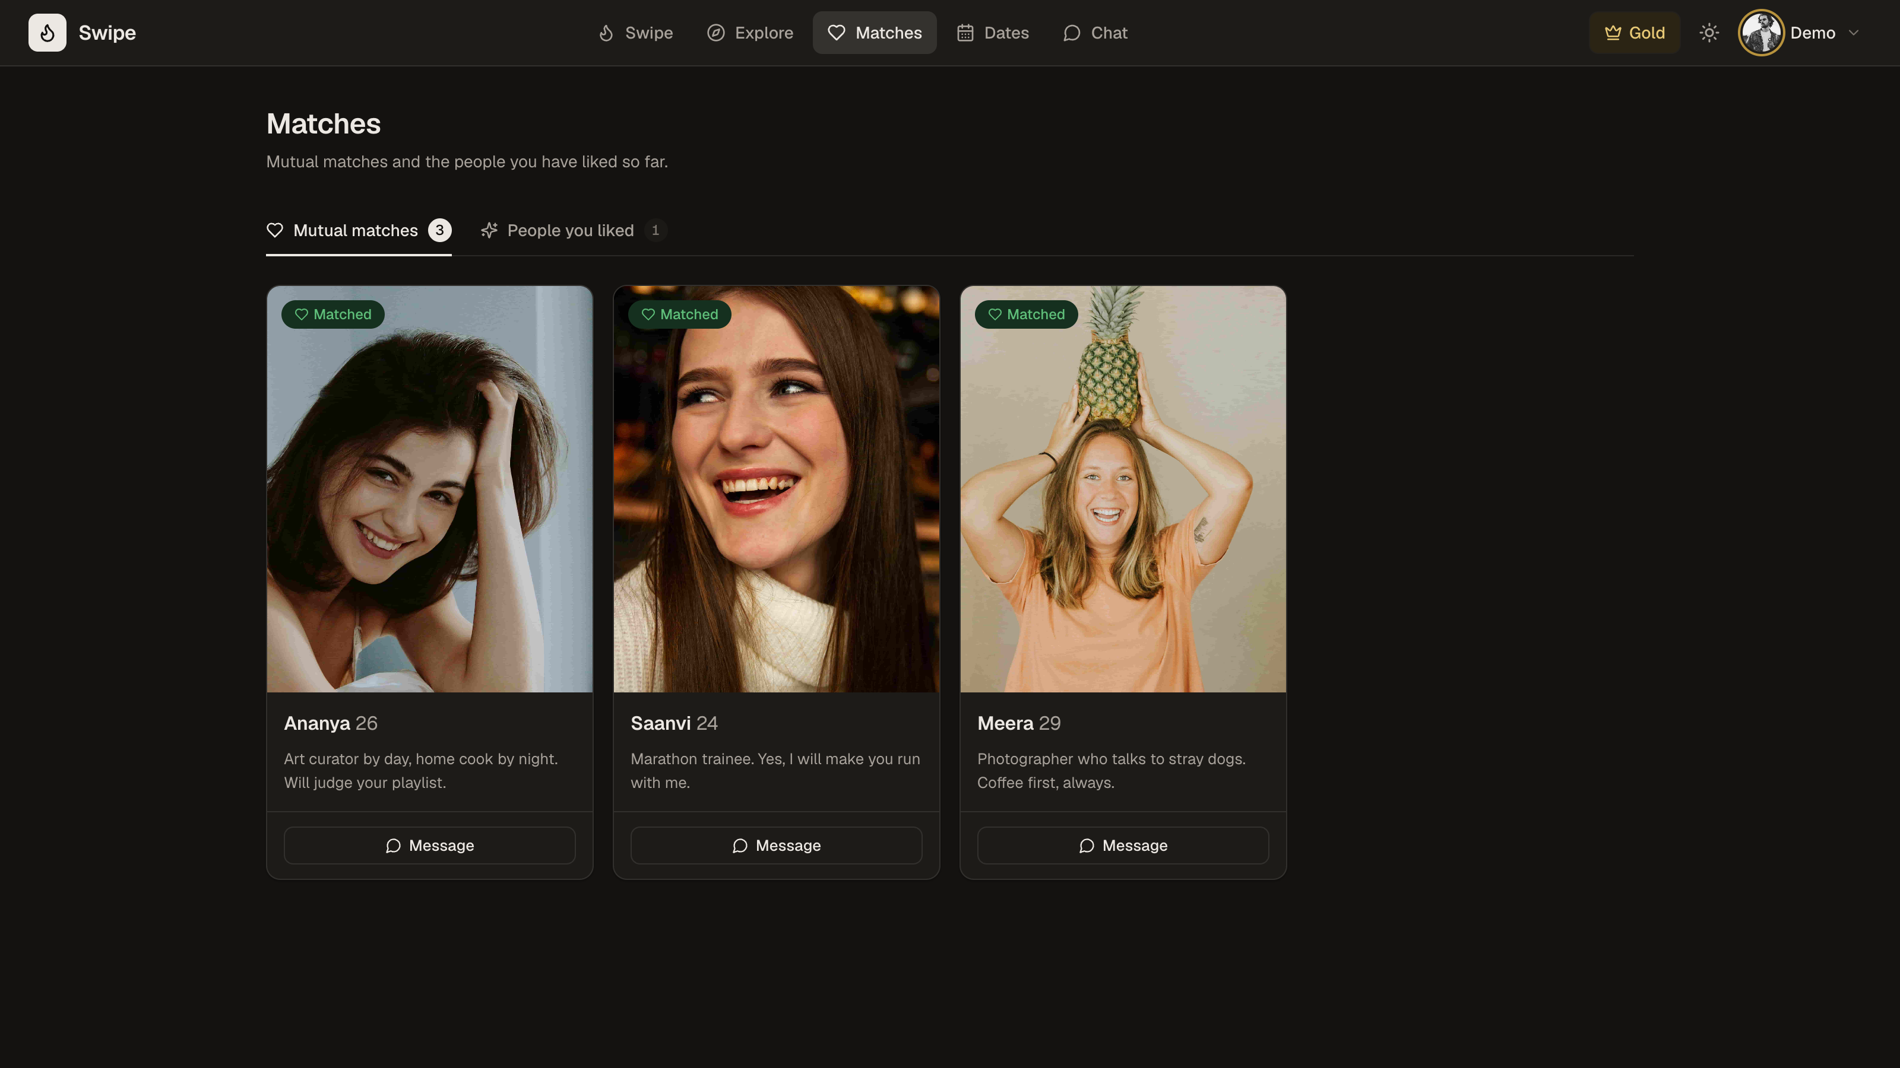Click the calendar icon in Dates nav
This screenshot has height=1068, width=1900.
click(x=965, y=33)
